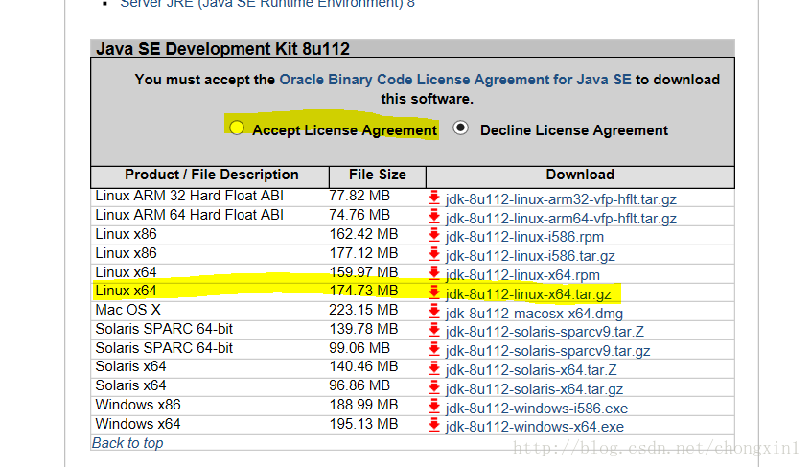Screen dimensions: 811x467
Task: Click the 195.13 MB file size
Action: pyautogui.click(x=363, y=424)
